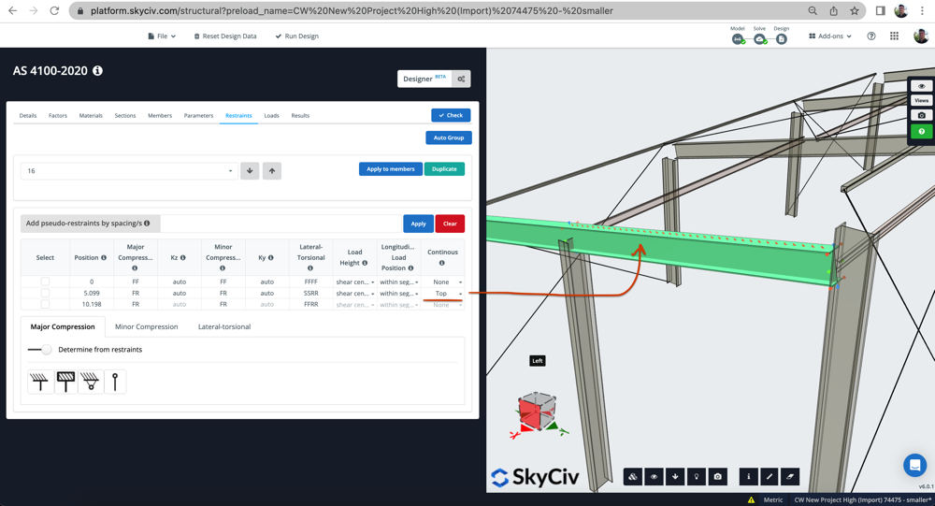
Task: Click the yellow warning triangle in status bar
Action: tap(751, 500)
